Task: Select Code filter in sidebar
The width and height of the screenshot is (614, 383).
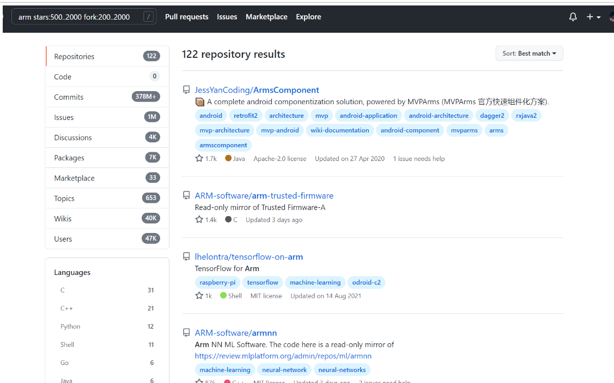Action: tap(107, 76)
